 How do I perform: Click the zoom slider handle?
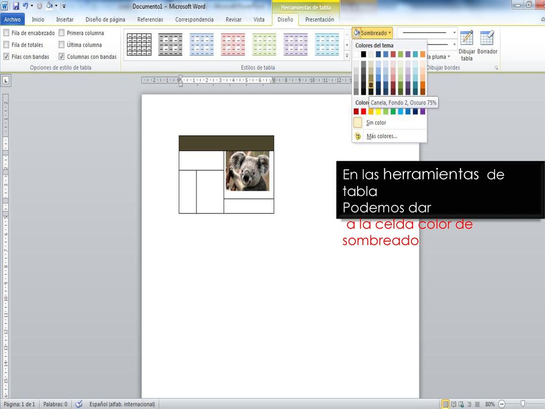click(523, 404)
